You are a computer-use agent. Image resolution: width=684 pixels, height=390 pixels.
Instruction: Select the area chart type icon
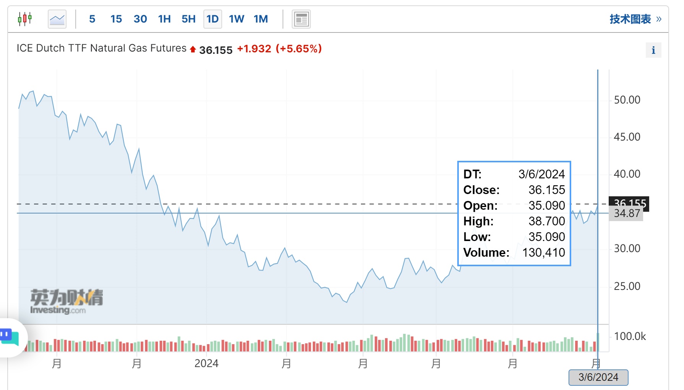coord(57,19)
